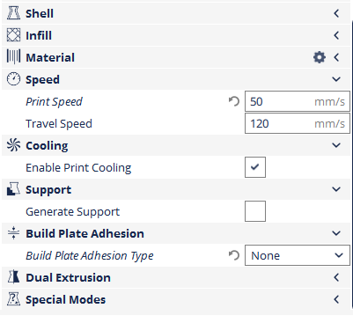Click the Shell category icon
This screenshot has height=323, width=353.
[13, 13]
